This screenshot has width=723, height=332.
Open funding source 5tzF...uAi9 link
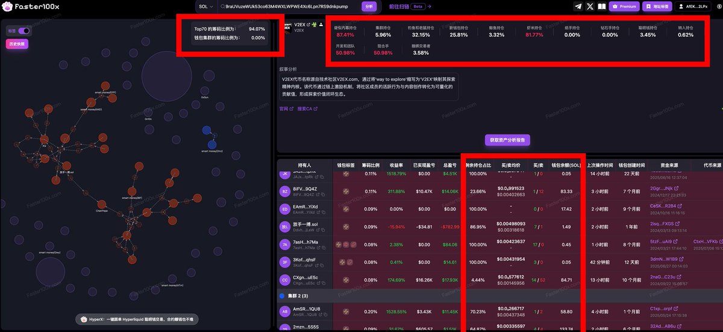click(663, 241)
